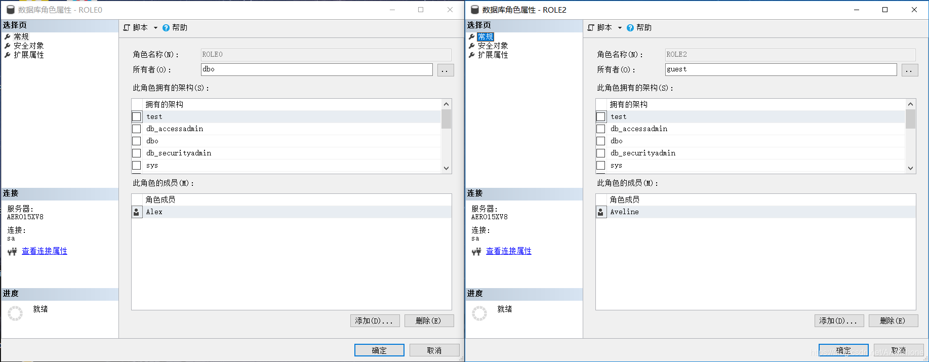Open Help icon in ROLE0 window

tap(166, 28)
